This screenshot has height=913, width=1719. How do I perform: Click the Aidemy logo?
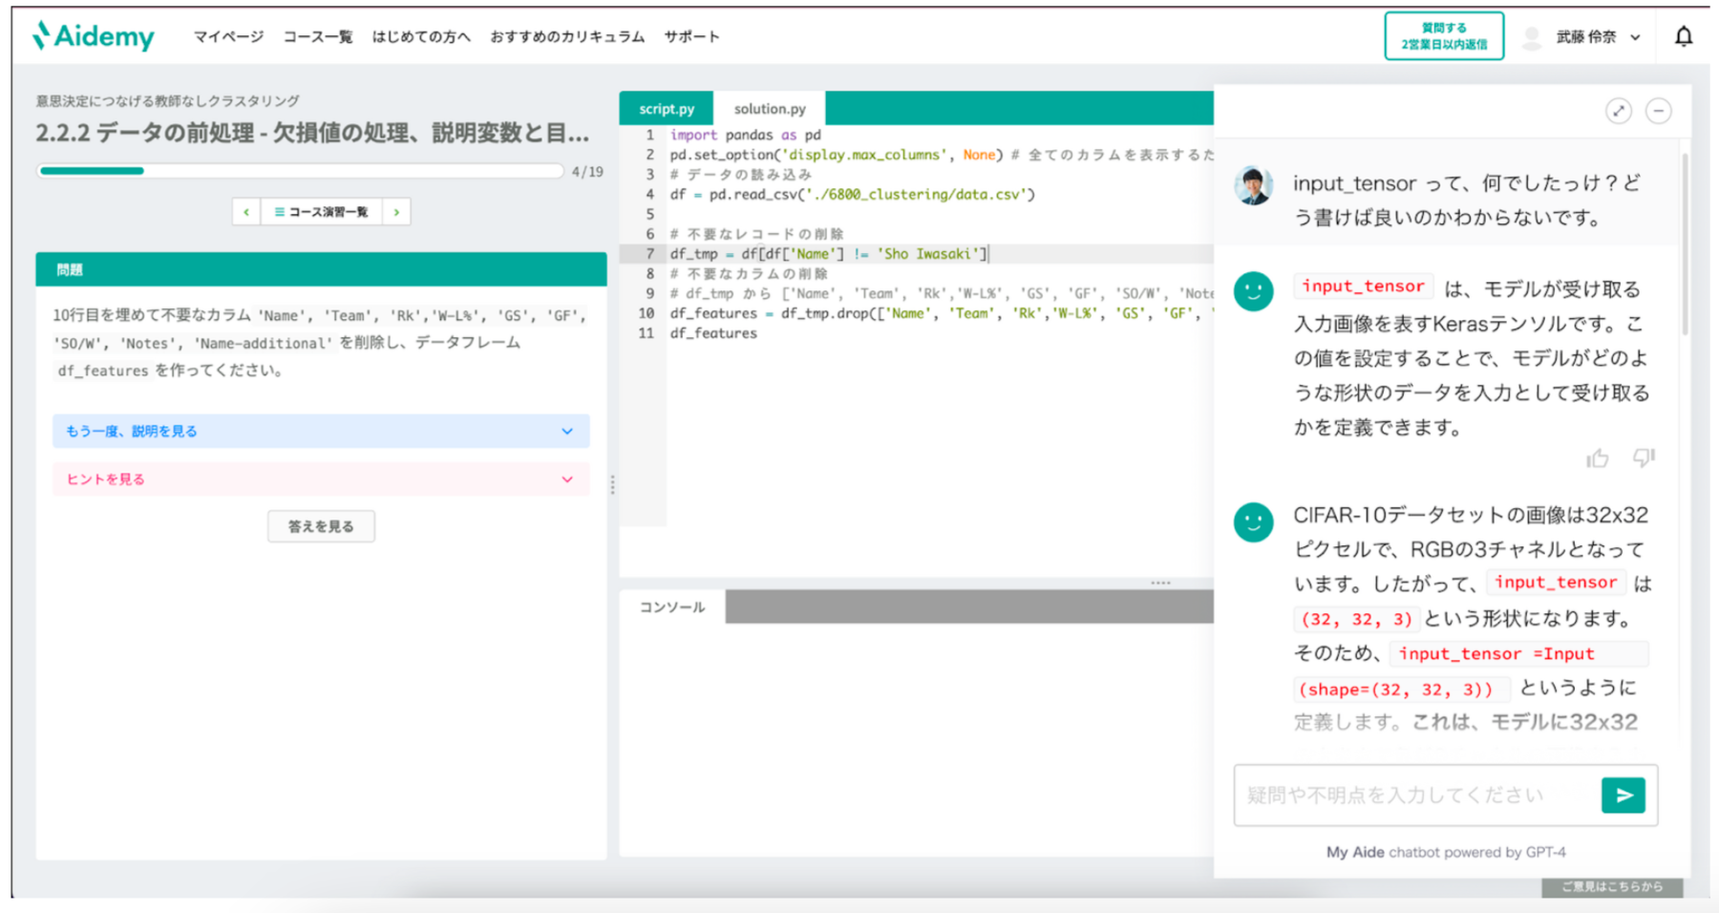pyautogui.click(x=92, y=35)
